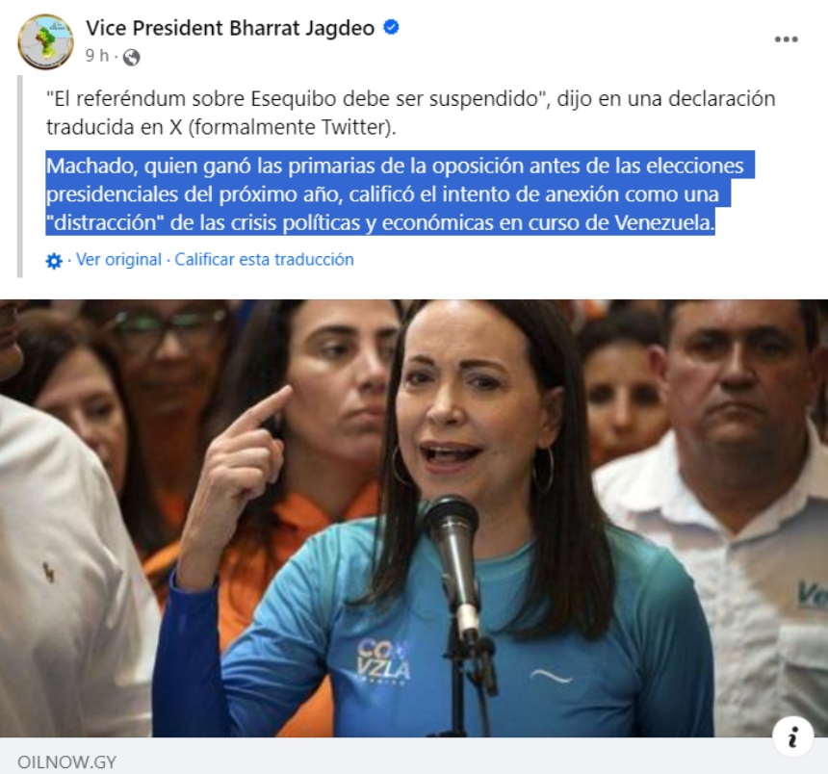Screen dimensions: 828x774
Task: Open translation settings gear icon
Action: pyautogui.click(x=54, y=261)
